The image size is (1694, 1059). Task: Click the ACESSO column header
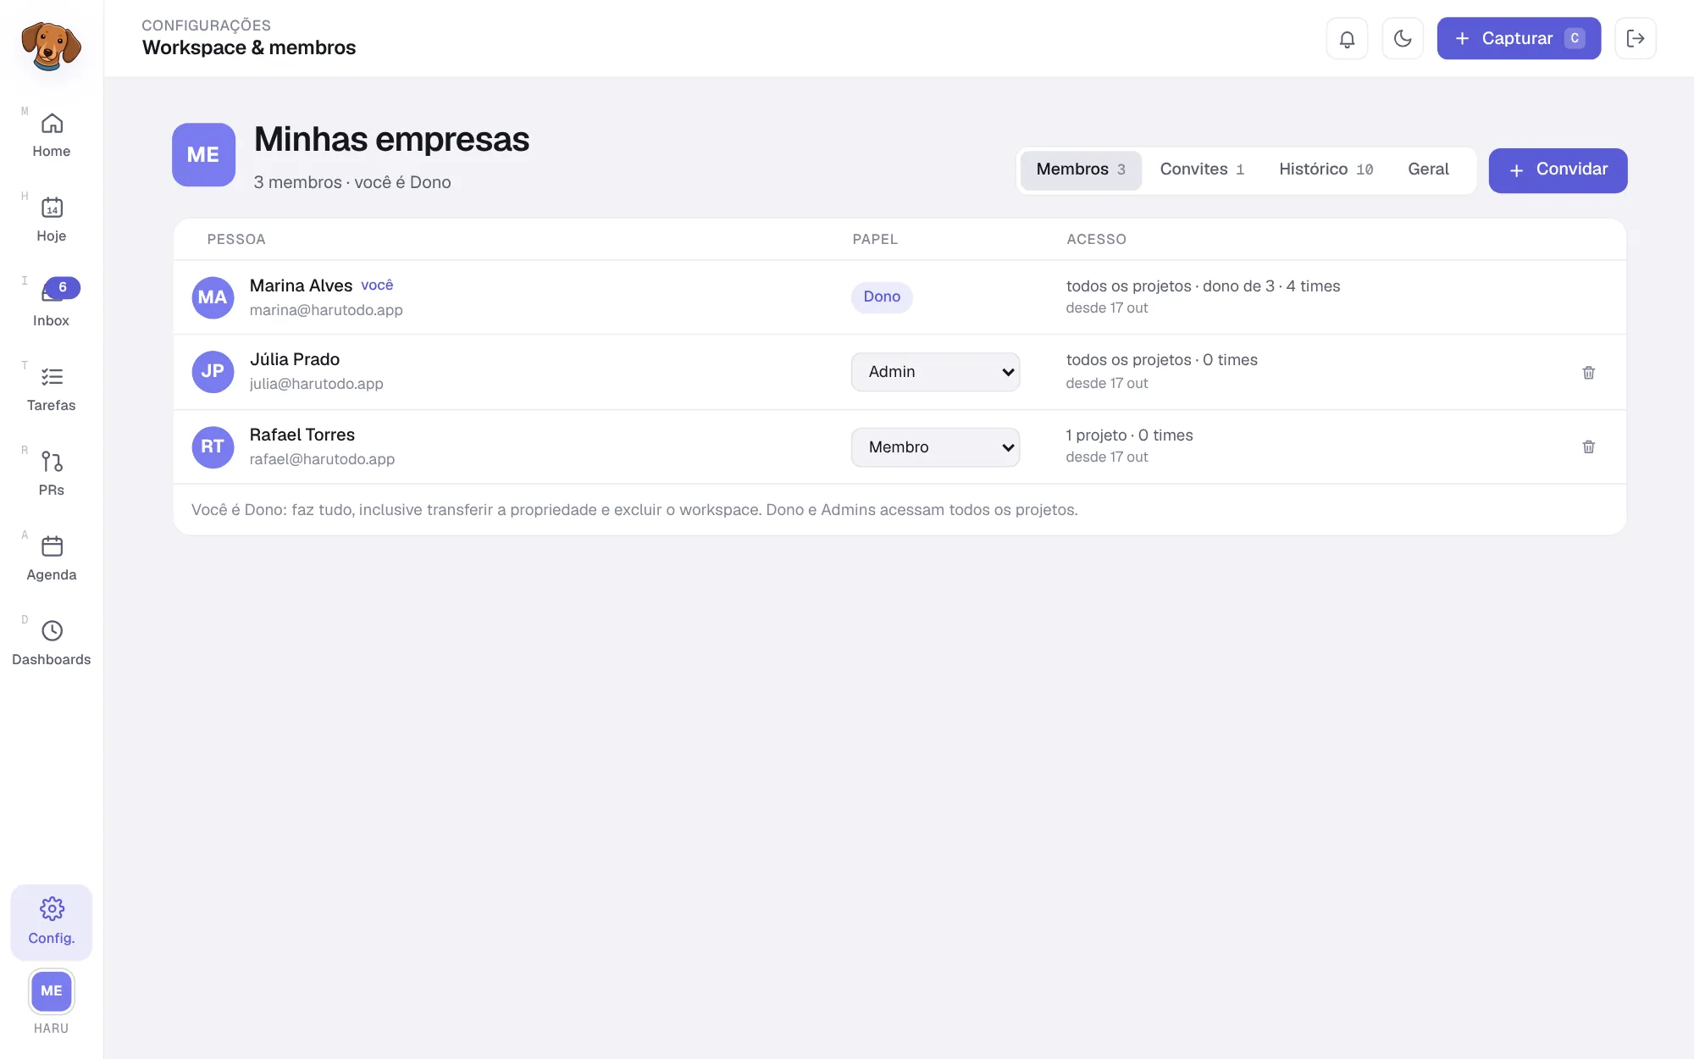point(1096,240)
